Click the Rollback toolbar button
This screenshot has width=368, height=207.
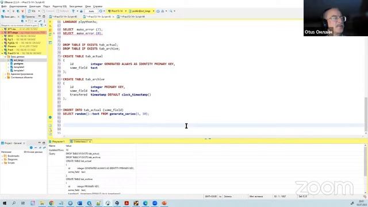click(x=63, y=11)
